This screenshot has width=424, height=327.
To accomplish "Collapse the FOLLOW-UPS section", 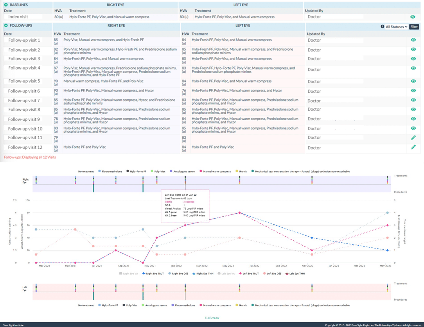I will tap(6, 26).
